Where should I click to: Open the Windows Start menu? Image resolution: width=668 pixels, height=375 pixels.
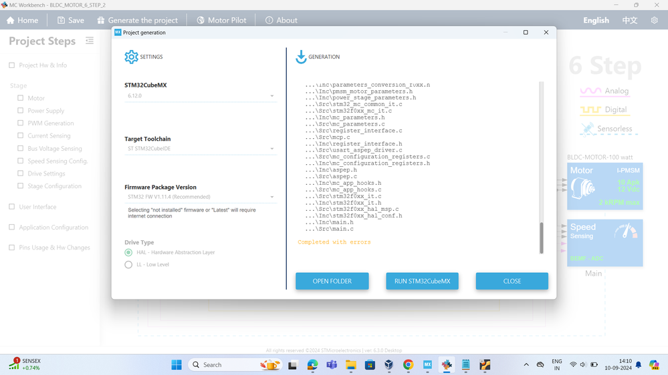point(177,365)
